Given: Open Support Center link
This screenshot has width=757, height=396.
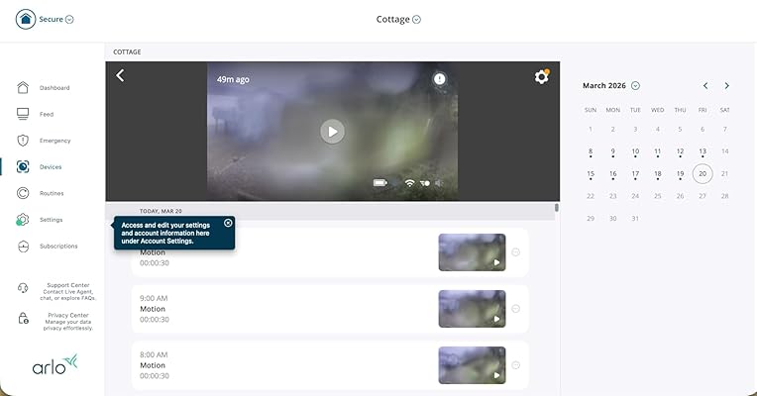Looking at the screenshot, I should [68, 292].
